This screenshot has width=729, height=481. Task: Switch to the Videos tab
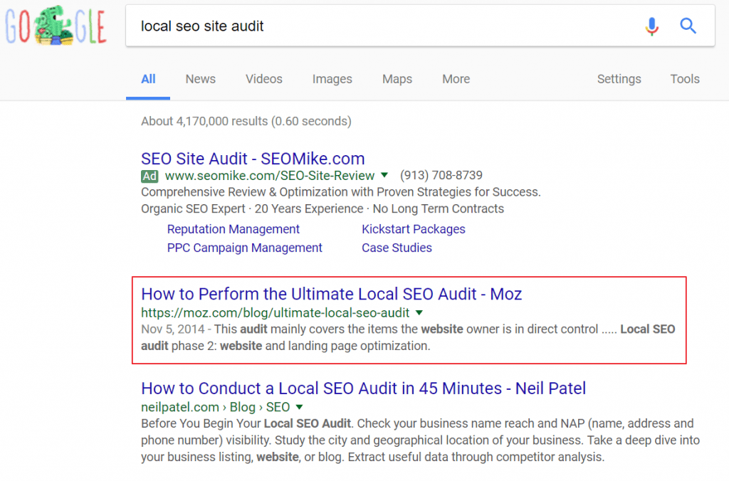[263, 79]
